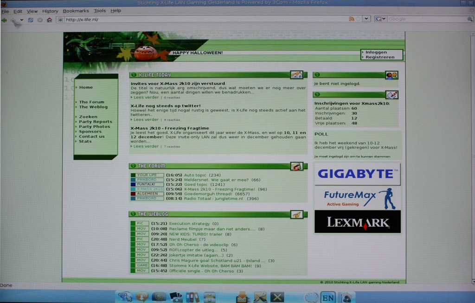The image size is (475, 303).
Task: Open the Nerd Meubel weblog post
Action: (183, 239)
